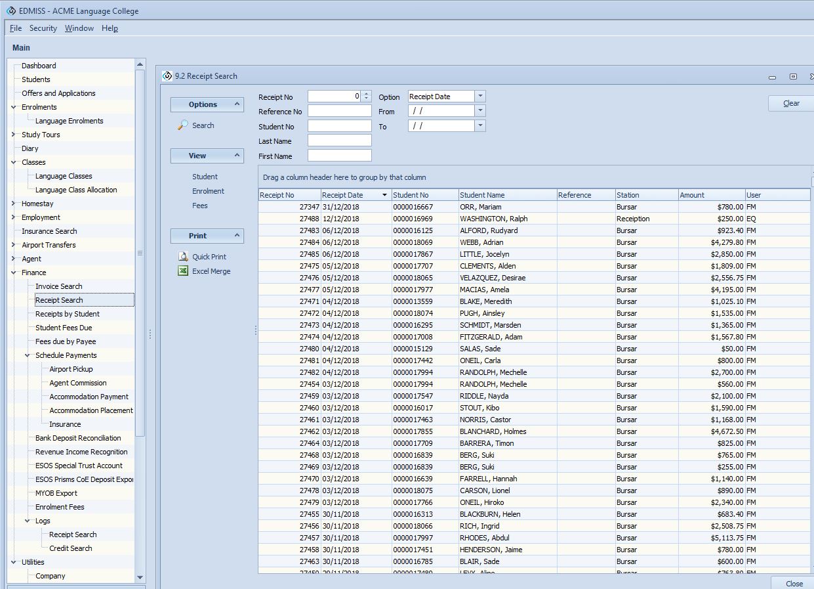Click the EDMISS application logo icon
The image size is (814, 589).
pyautogui.click(x=10, y=11)
